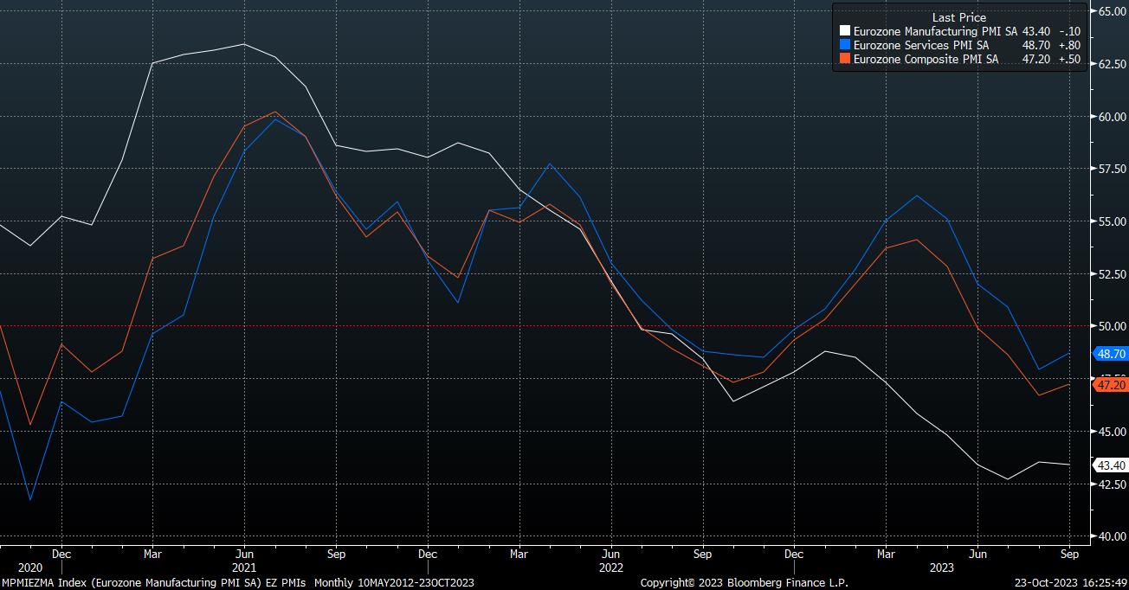This screenshot has height=590, width=1129.
Task: Click the 57.50 y-axis label
Action: click(x=1111, y=169)
